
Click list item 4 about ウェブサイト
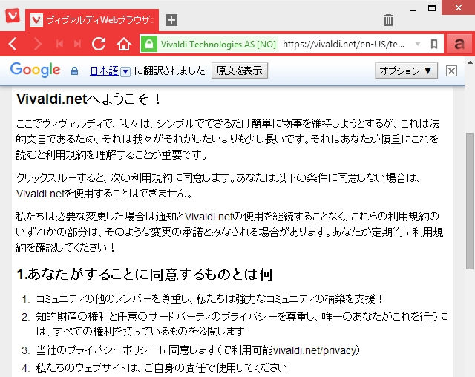[x=161, y=367]
